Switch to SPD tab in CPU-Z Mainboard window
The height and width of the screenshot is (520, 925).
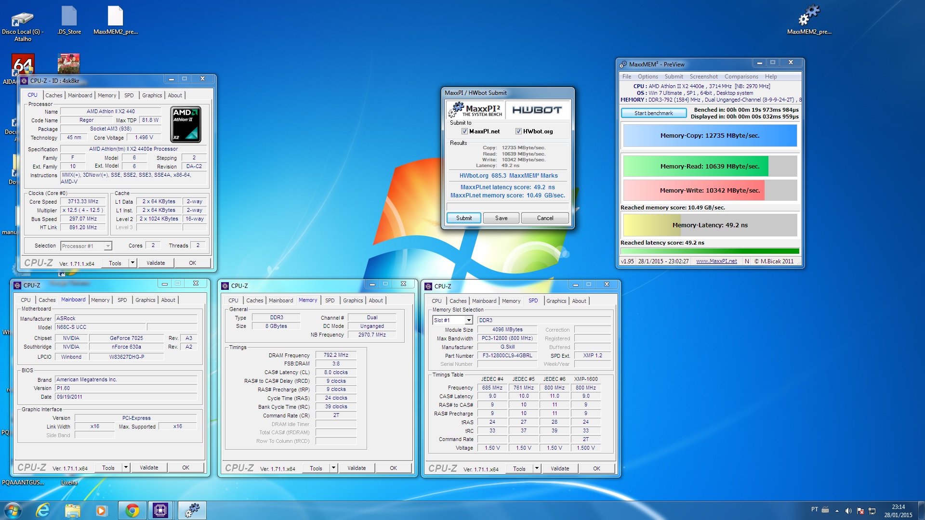pos(122,300)
